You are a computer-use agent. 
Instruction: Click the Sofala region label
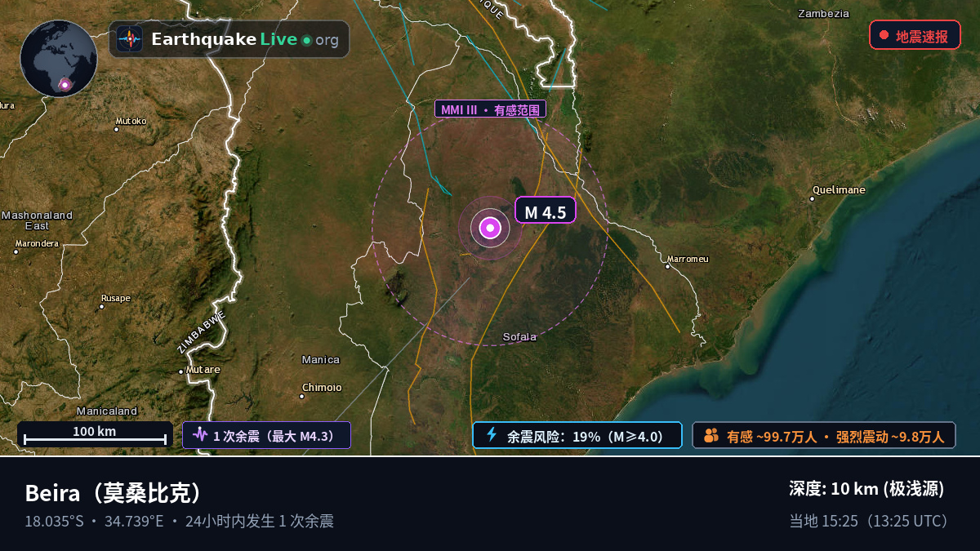pyautogui.click(x=519, y=337)
